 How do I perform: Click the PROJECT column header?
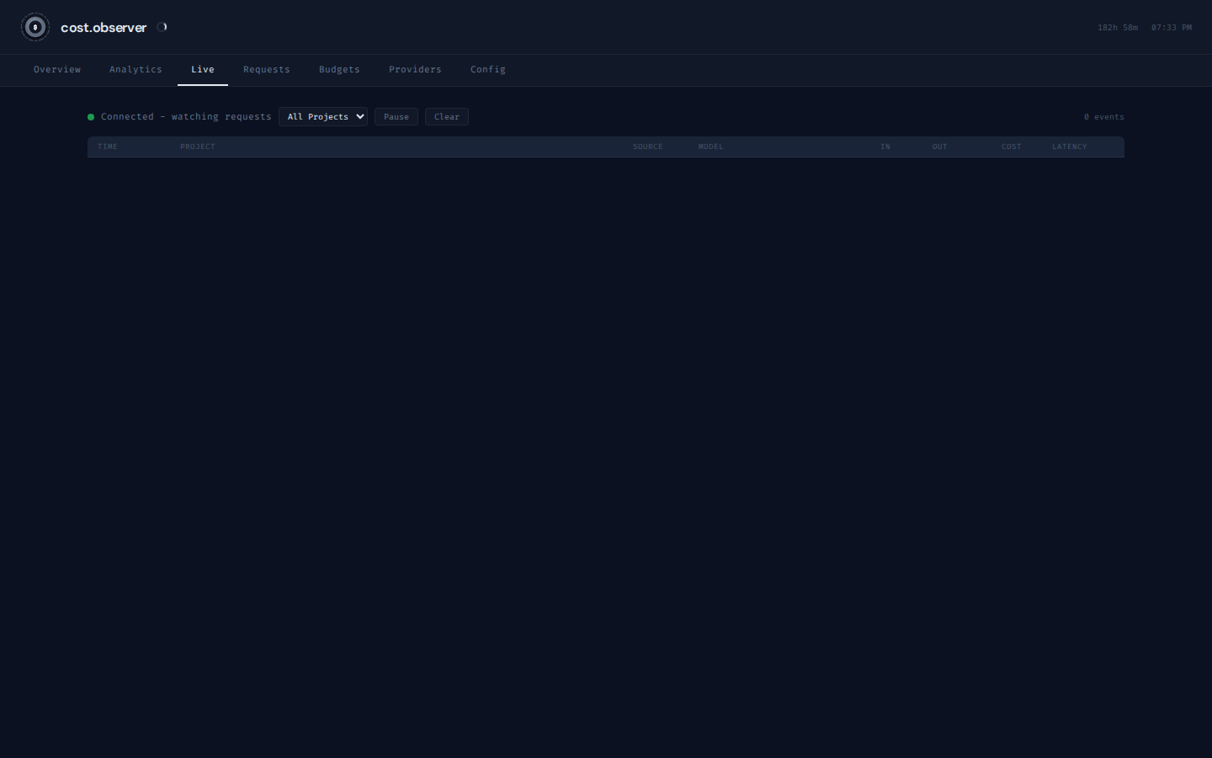pos(198,147)
